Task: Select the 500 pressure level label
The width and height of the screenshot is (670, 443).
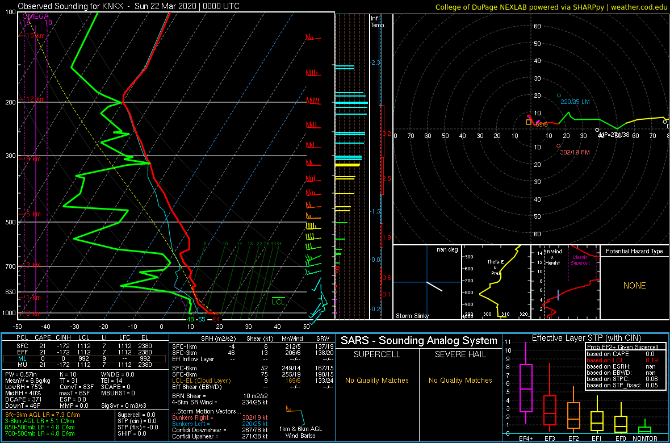Action: pyautogui.click(x=10, y=222)
